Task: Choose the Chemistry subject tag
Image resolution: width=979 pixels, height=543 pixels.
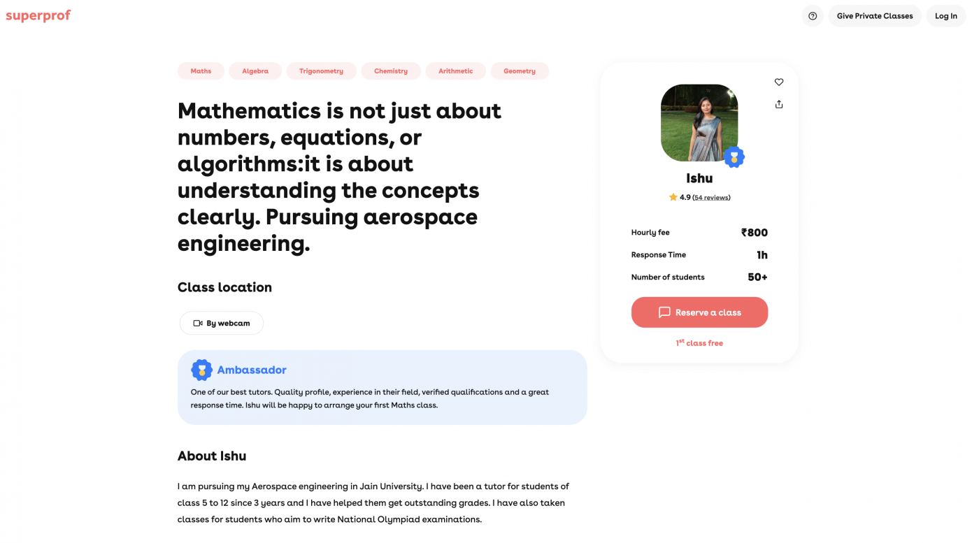Action: click(391, 71)
